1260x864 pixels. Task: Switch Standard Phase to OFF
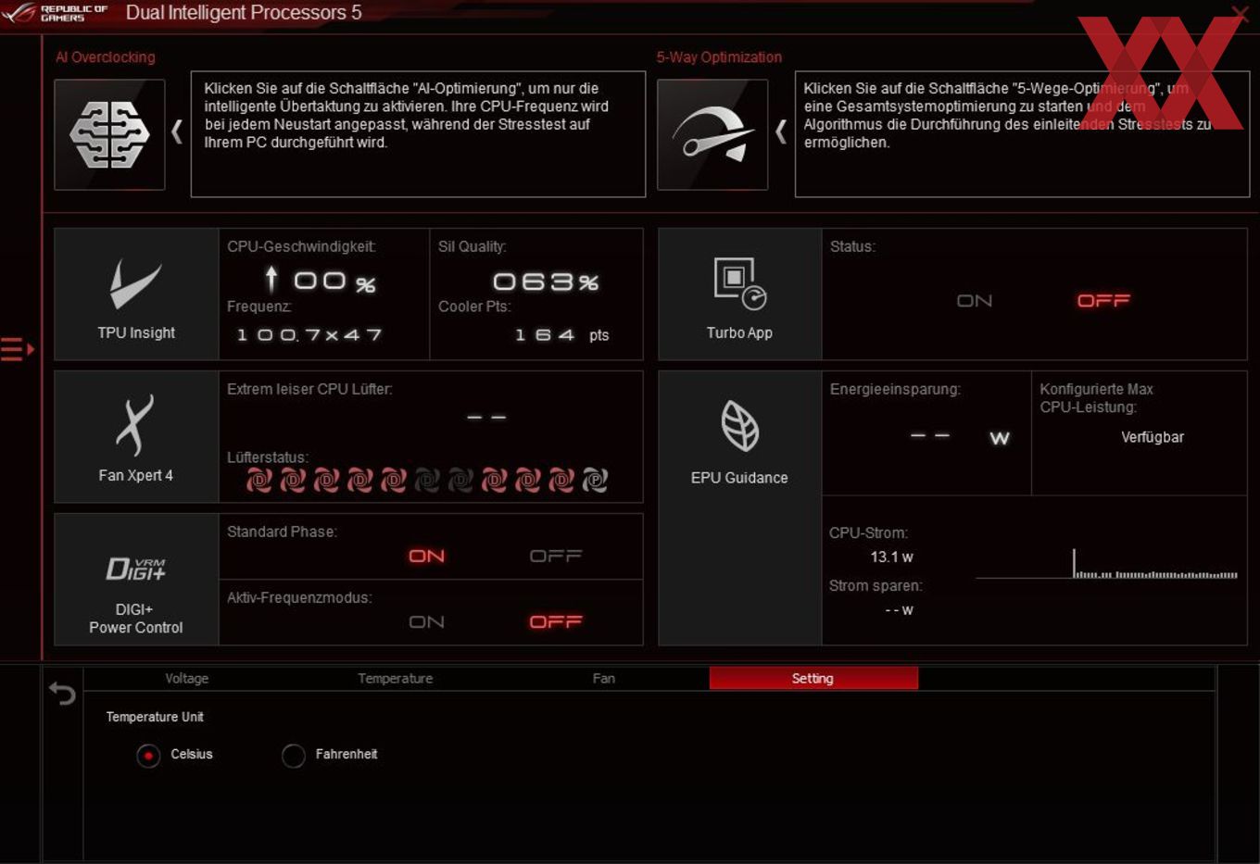click(556, 556)
